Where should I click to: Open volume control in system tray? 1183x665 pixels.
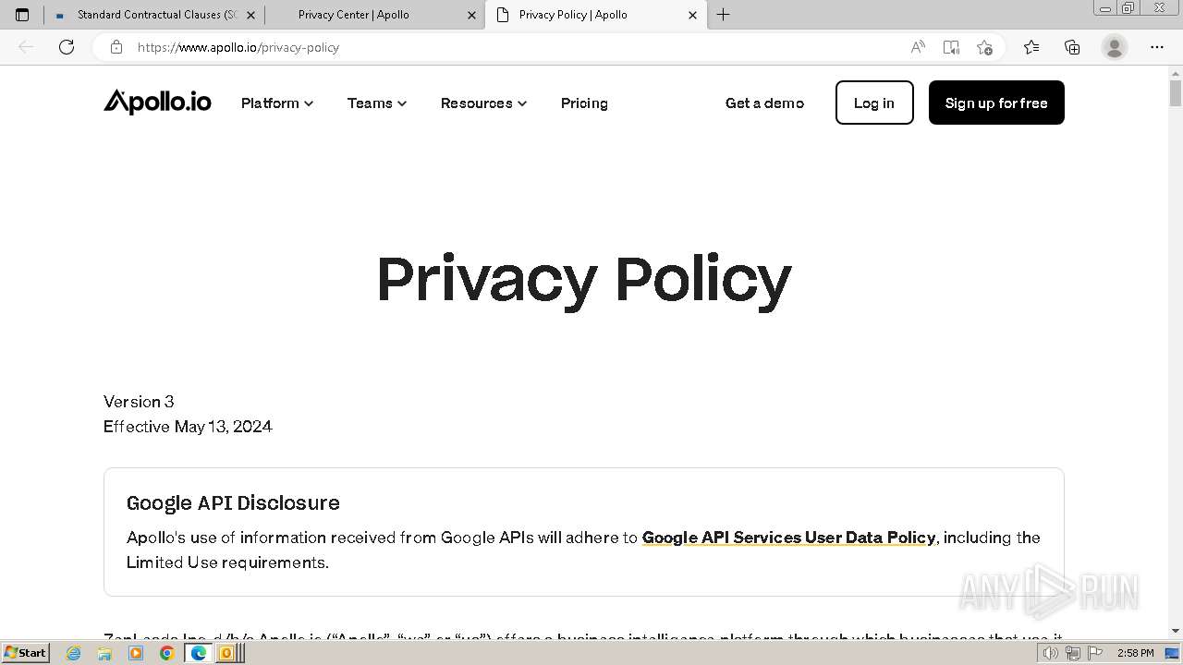[x=1050, y=653]
